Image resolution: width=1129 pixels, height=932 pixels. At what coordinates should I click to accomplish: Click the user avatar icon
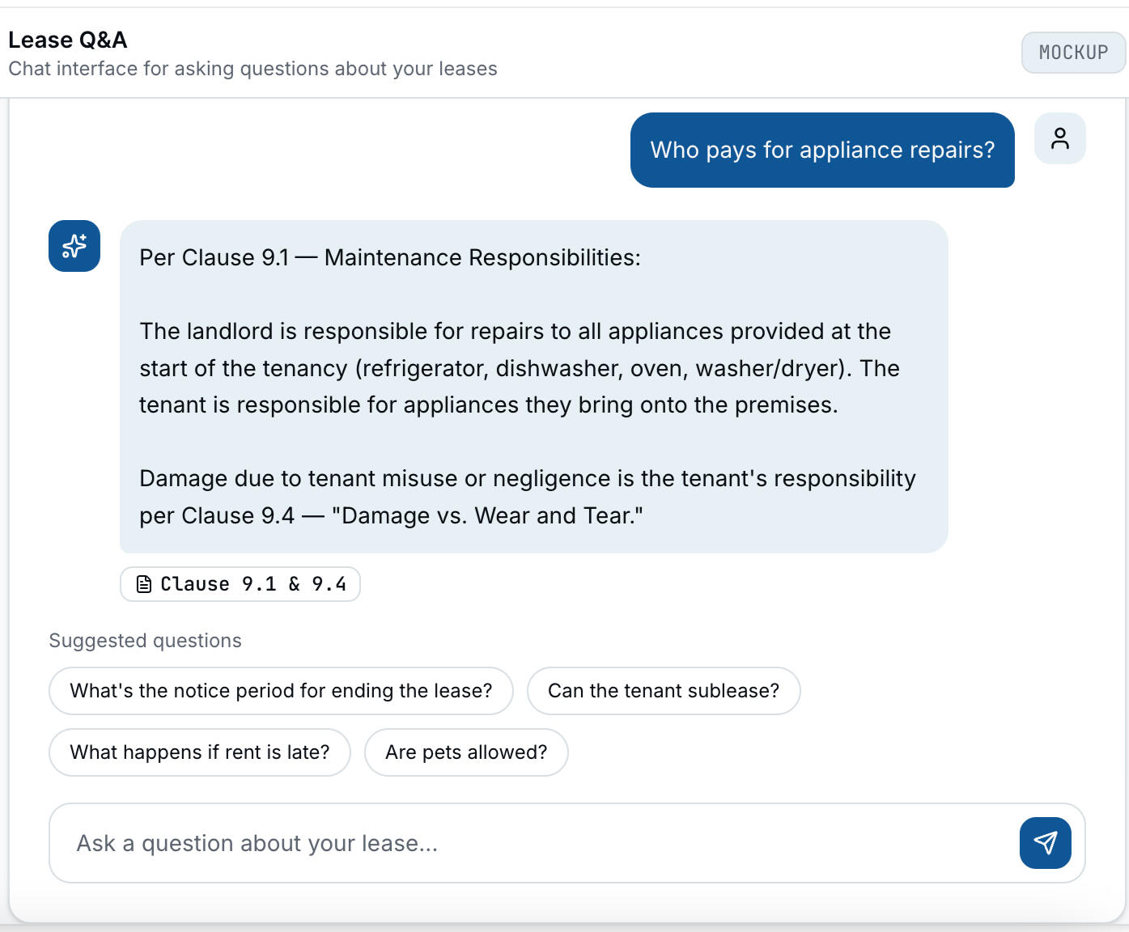1059,138
